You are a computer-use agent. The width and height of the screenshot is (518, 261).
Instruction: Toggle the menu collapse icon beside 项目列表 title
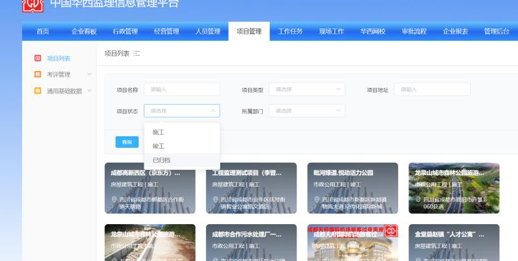[x=137, y=54]
